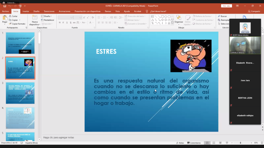Toggle the Comentarios pane
This screenshot has height=148, width=264.
click(x=194, y=143)
